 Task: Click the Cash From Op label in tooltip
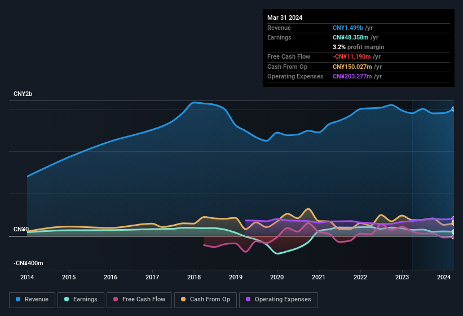coord(287,67)
